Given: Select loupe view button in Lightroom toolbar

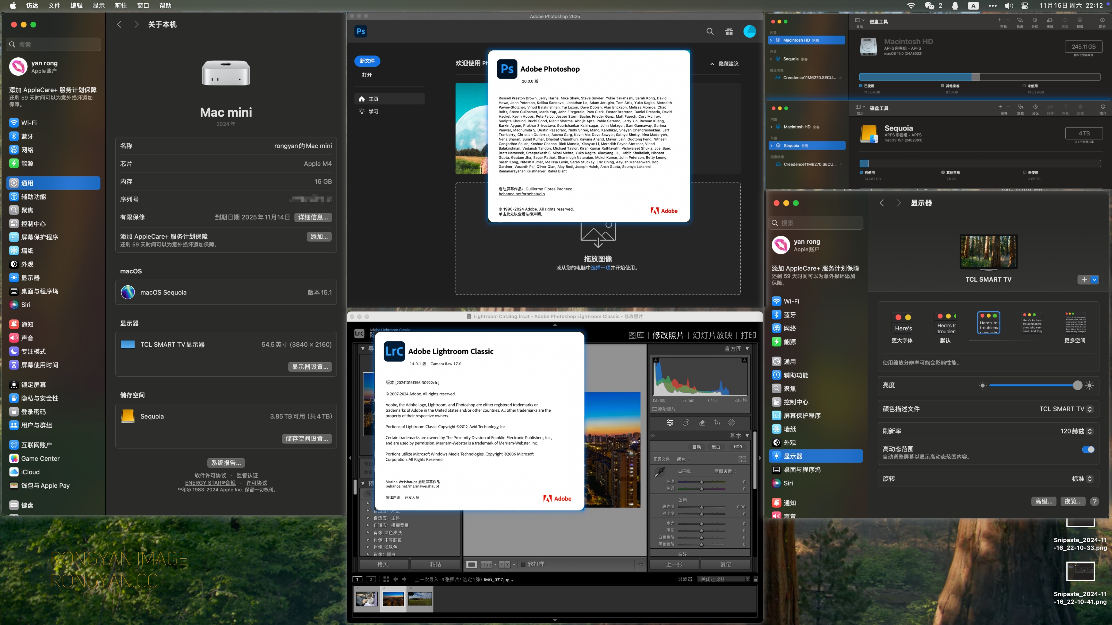Looking at the screenshot, I should click(471, 564).
